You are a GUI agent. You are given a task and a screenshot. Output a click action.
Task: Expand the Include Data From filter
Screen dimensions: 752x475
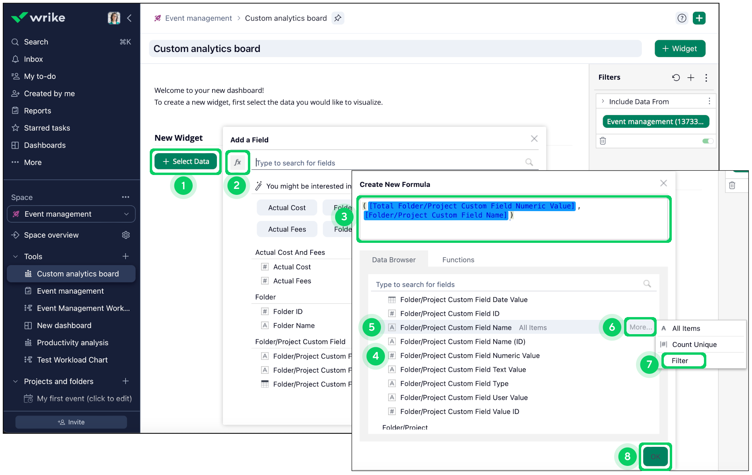tap(603, 102)
